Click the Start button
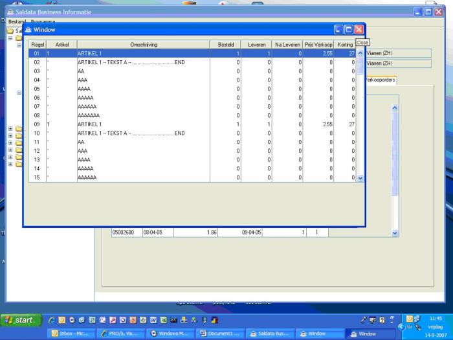 click(x=18, y=320)
